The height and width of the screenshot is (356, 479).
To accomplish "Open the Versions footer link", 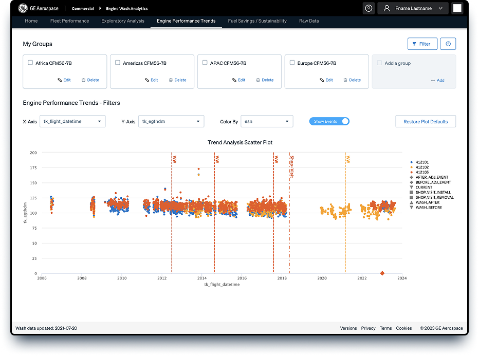I will (348, 328).
